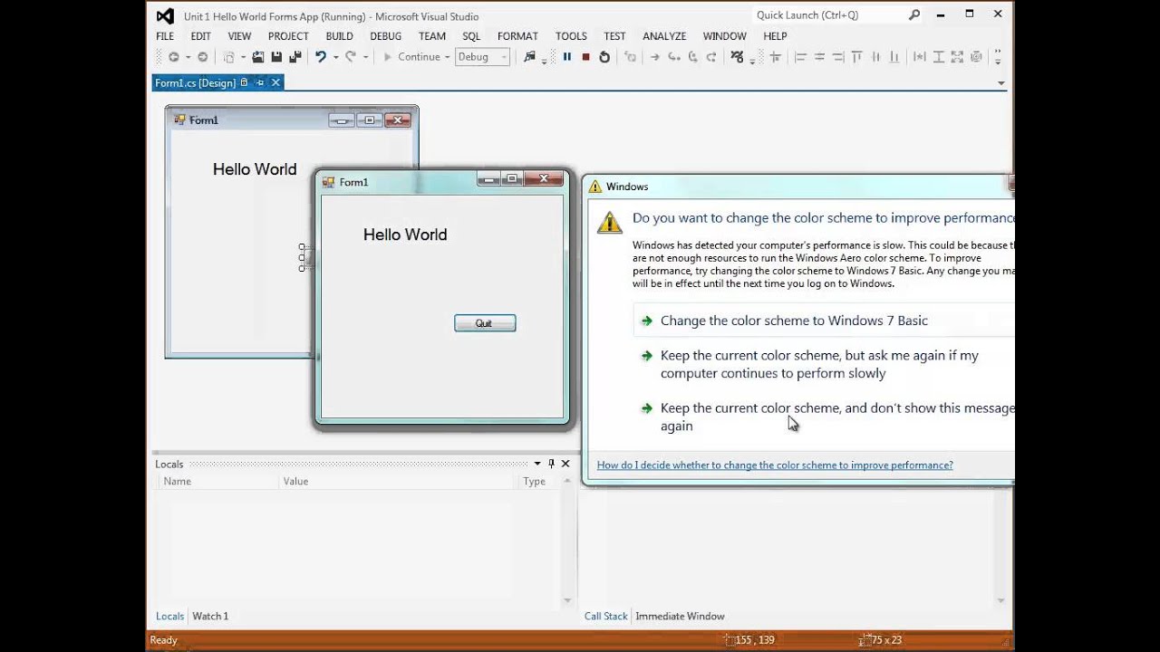Image resolution: width=1160 pixels, height=652 pixels.
Task: Click the Save All toolbar icon
Action: tap(295, 57)
